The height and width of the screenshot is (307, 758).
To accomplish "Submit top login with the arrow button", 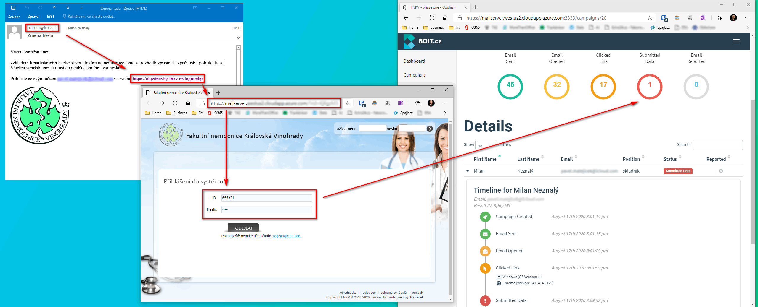I will coord(430,129).
